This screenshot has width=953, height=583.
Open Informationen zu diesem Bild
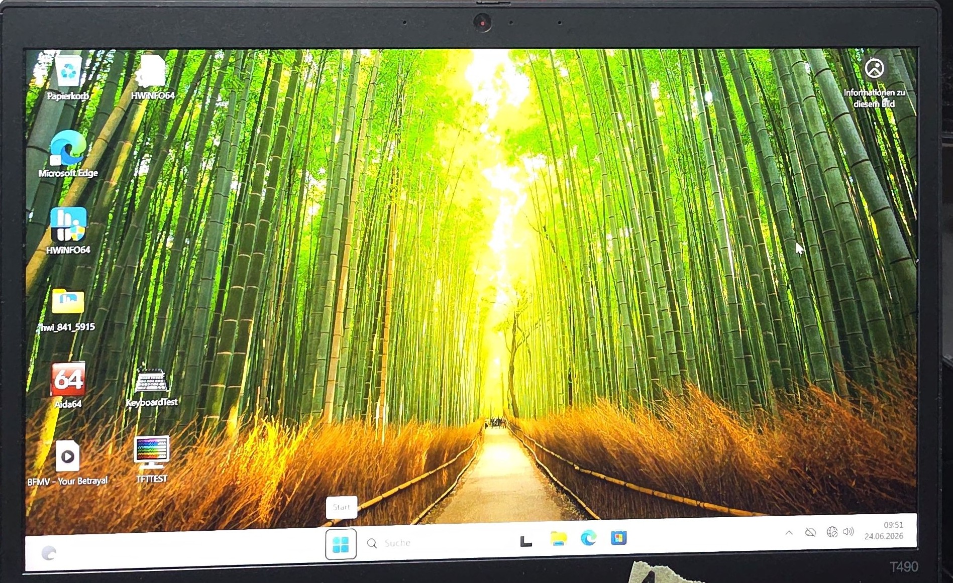(x=874, y=83)
